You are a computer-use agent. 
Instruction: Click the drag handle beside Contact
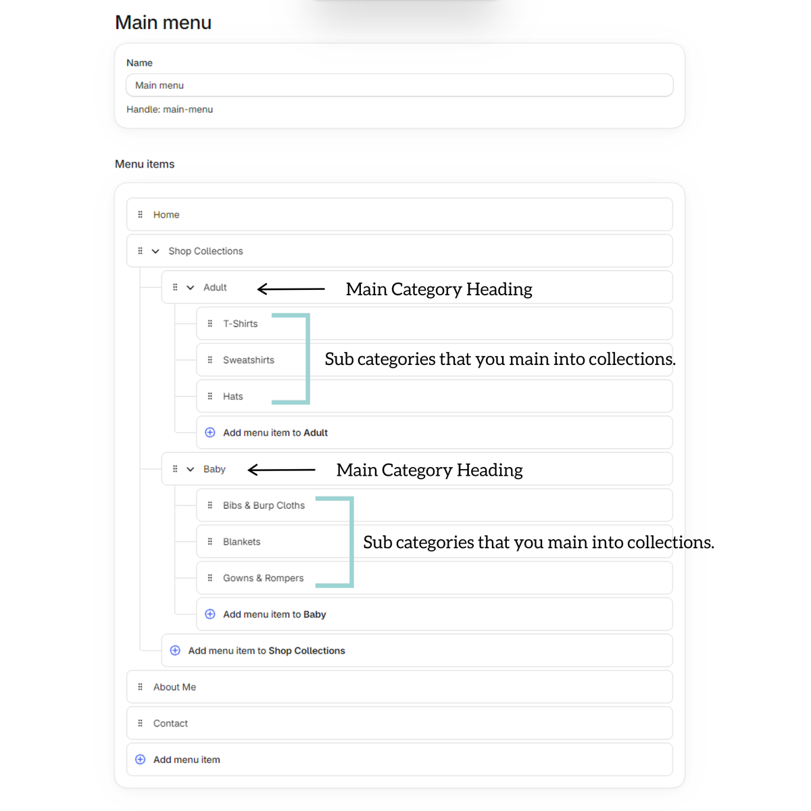pos(141,723)
